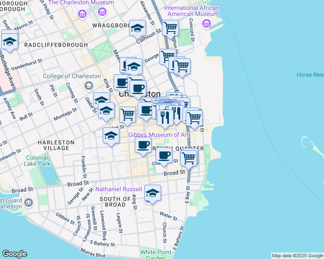Select the HARLESTON VILLAGE neighborhood label
Screen dimensions: 324x259
pyautogui.click(x=56, y=145)
